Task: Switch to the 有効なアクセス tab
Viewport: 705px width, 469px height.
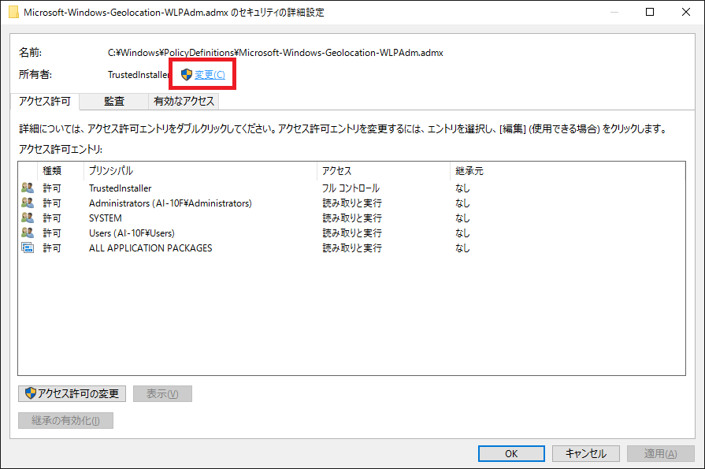Action: coord(184,102)
